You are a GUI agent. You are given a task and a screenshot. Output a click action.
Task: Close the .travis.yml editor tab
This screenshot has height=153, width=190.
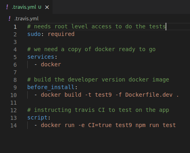click(x=47, y=7)
